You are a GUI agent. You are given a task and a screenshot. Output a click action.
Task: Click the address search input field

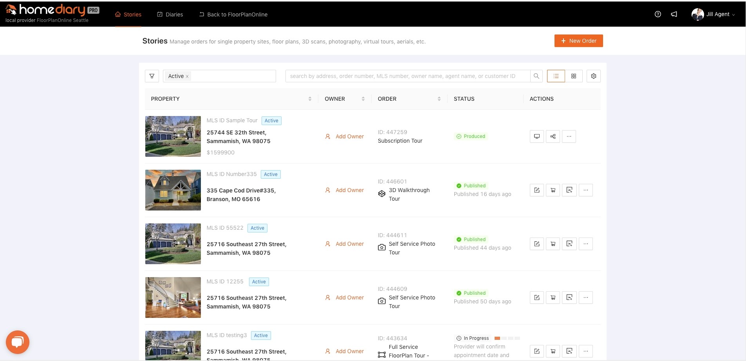tap(407, 76)
